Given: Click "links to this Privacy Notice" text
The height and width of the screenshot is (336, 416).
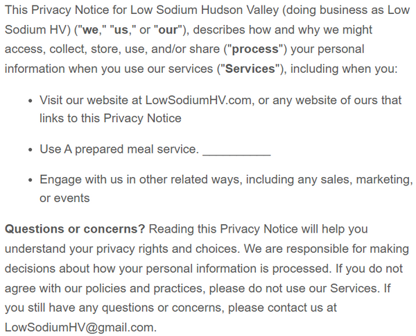Looking at the screenshot, I should click(x=110, y=118).
